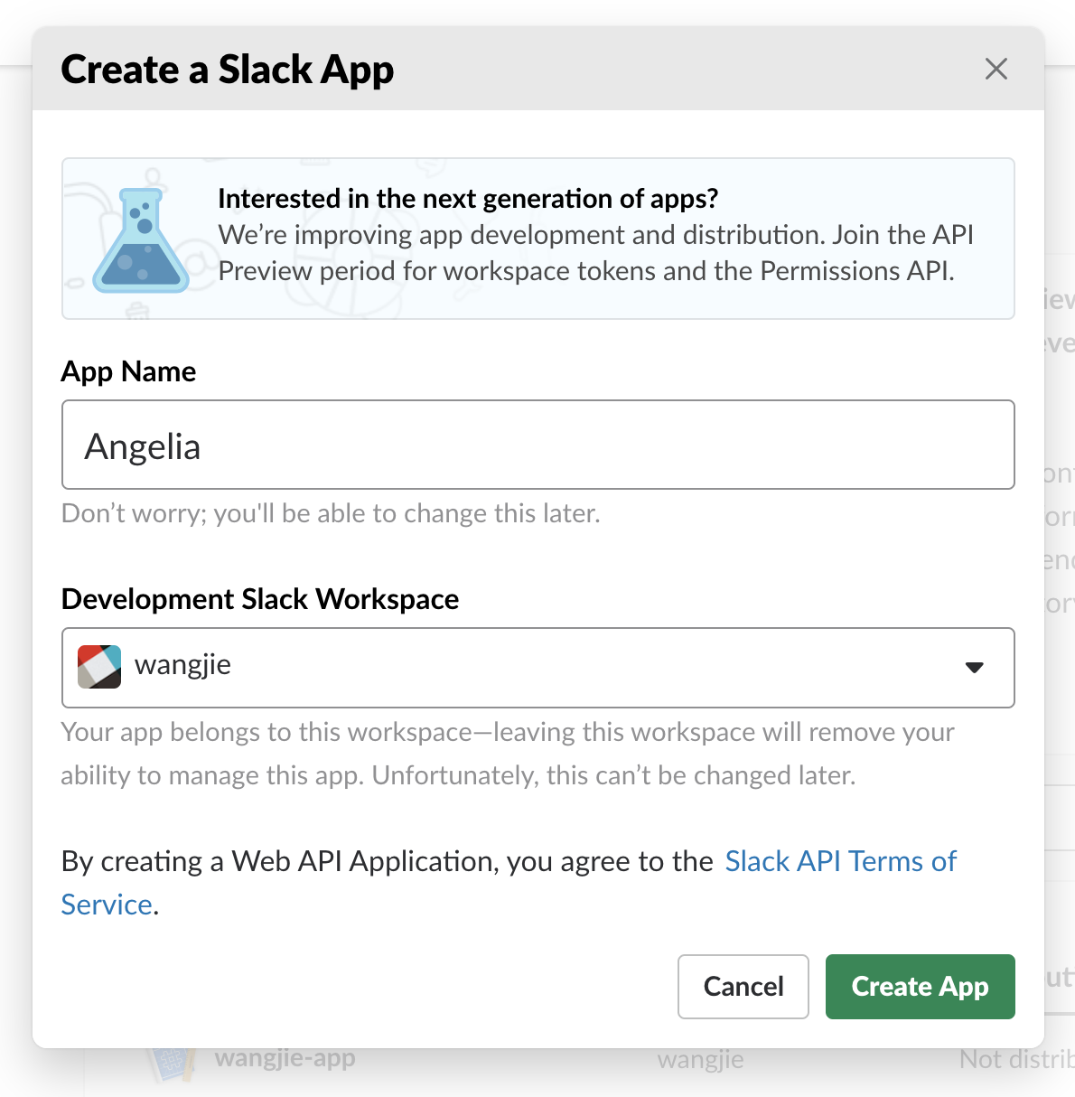This screenshot has height=1097, width=1075.
Task: Click the "Not distributed" status in background row
Action: point(1015,1059)
